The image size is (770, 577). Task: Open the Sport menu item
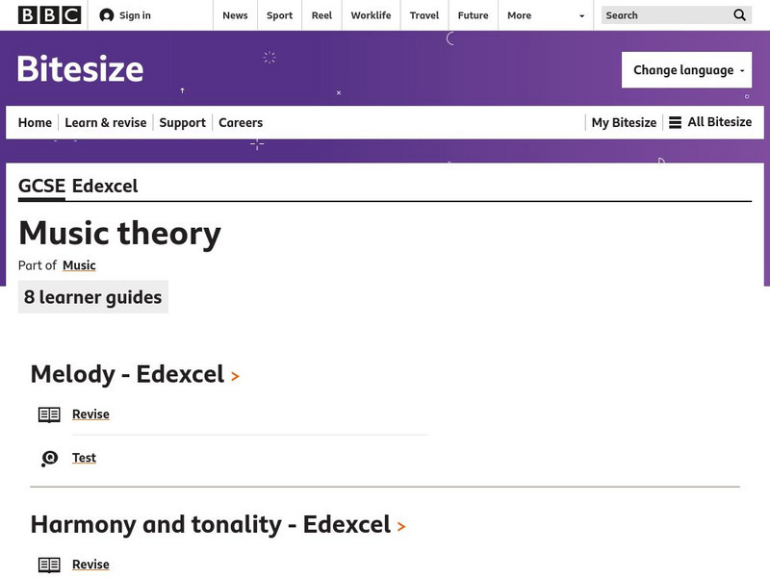(x=279, y=15)
